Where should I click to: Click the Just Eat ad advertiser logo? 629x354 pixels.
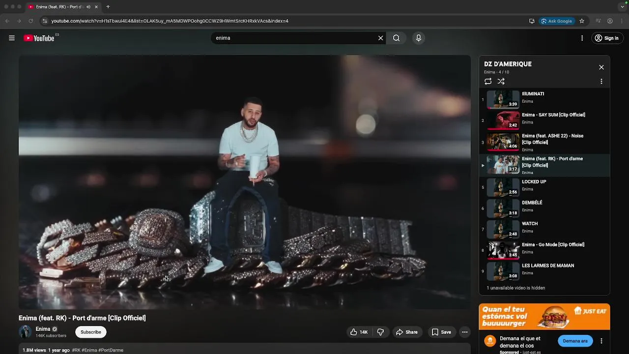pyautogui.click(x=490, y=341)
